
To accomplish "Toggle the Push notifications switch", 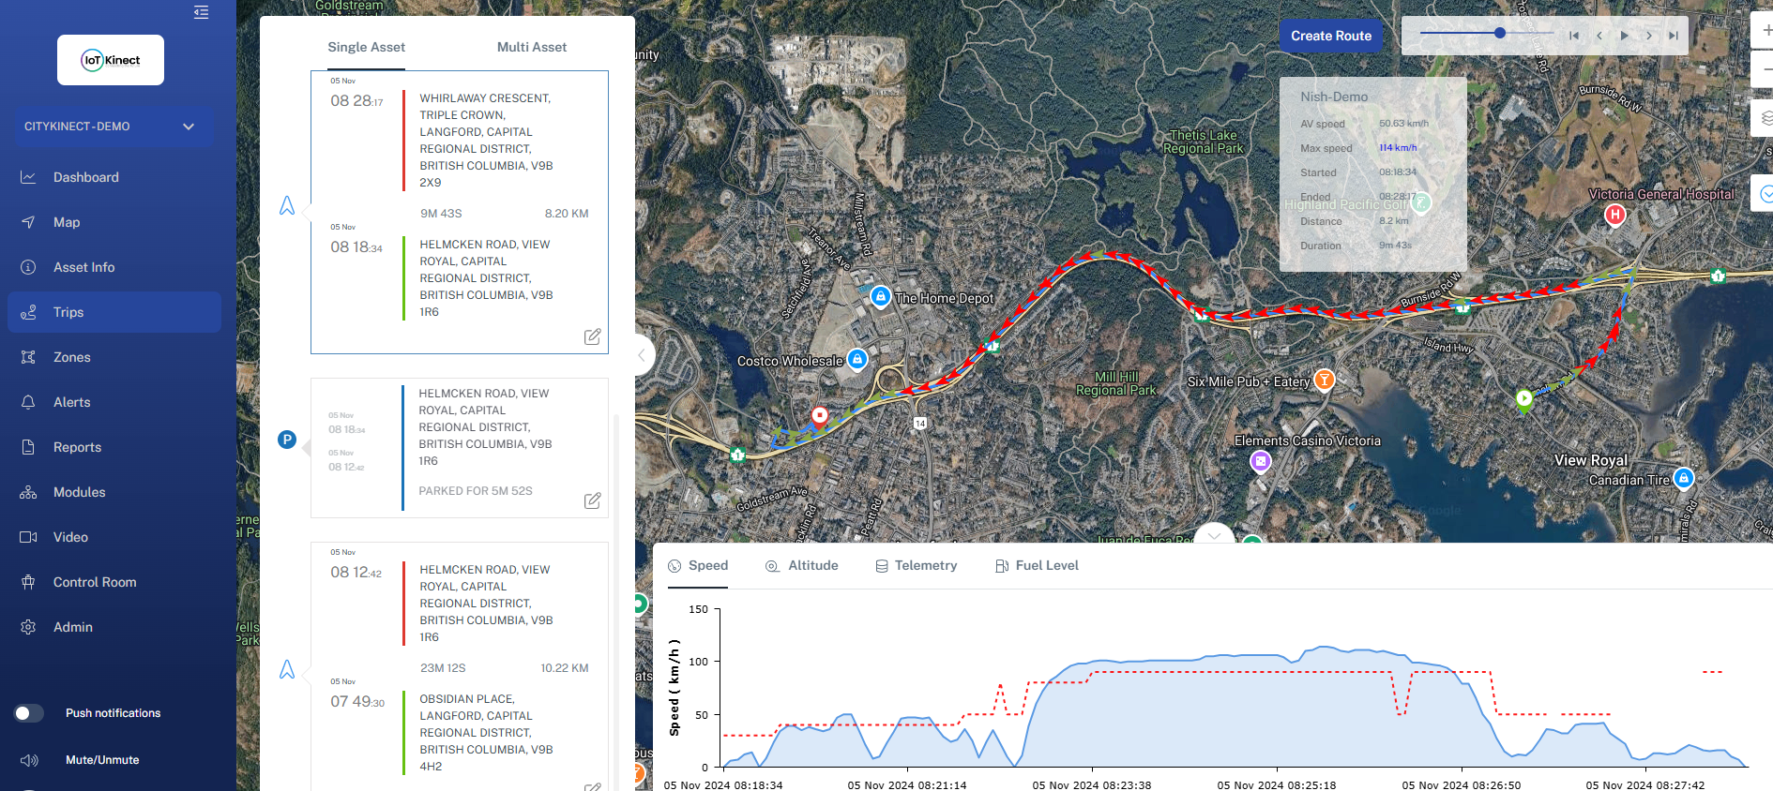I will (x=29, y=713).
